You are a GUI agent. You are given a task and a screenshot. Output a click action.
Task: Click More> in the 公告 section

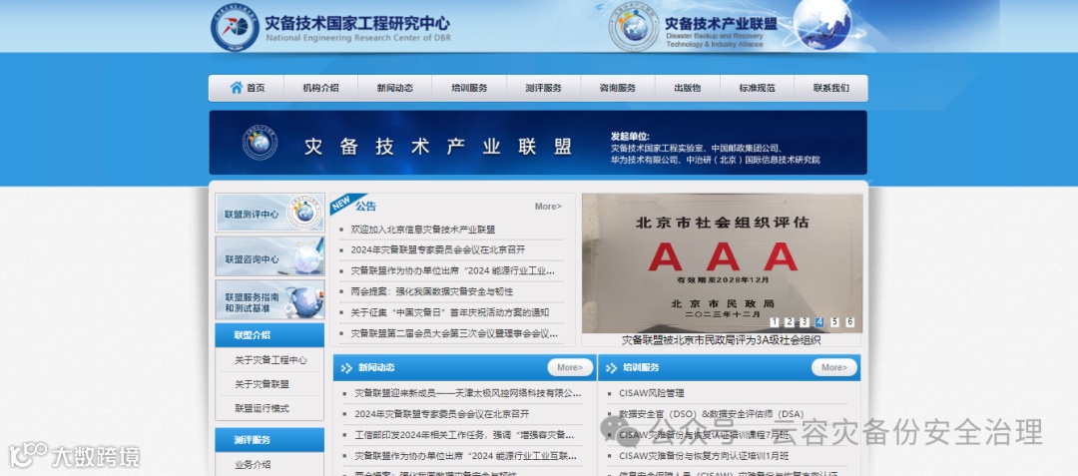click(548, 206)
